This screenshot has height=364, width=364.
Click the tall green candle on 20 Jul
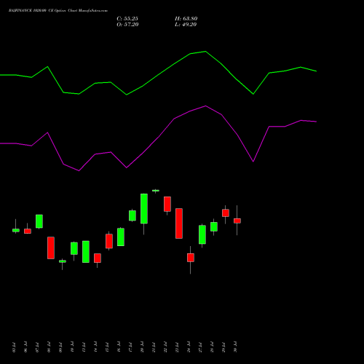point(144,209)
